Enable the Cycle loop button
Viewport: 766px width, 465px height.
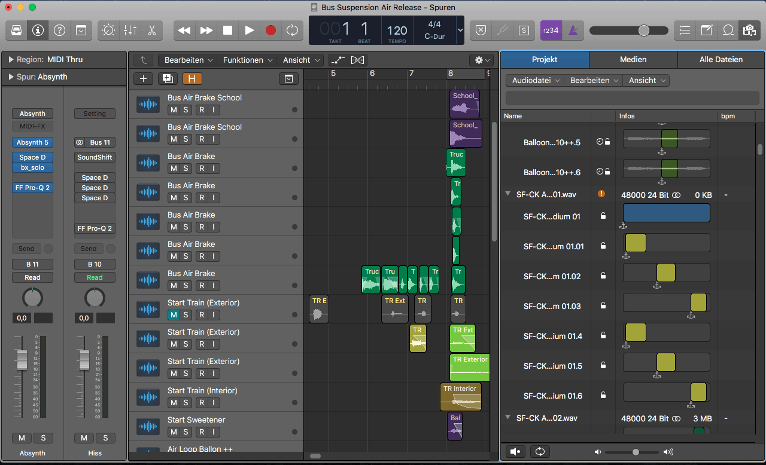(x=292, y=30)
